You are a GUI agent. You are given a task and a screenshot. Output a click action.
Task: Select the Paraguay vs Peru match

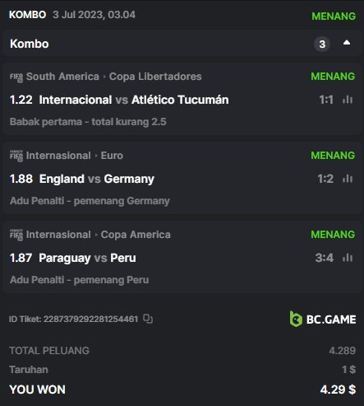pos(87,258)
